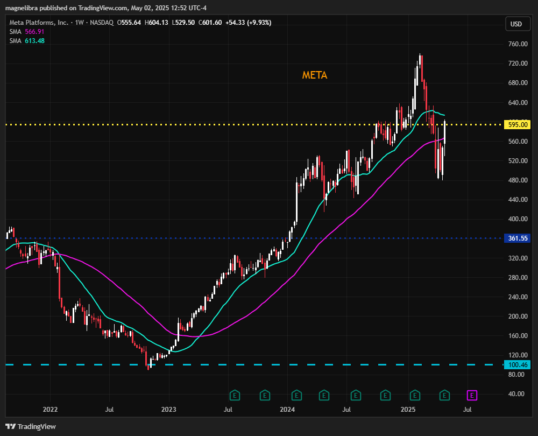Click the 240.00 price axis label
Screen dimensions: 538x436
[x=518, y=297]
